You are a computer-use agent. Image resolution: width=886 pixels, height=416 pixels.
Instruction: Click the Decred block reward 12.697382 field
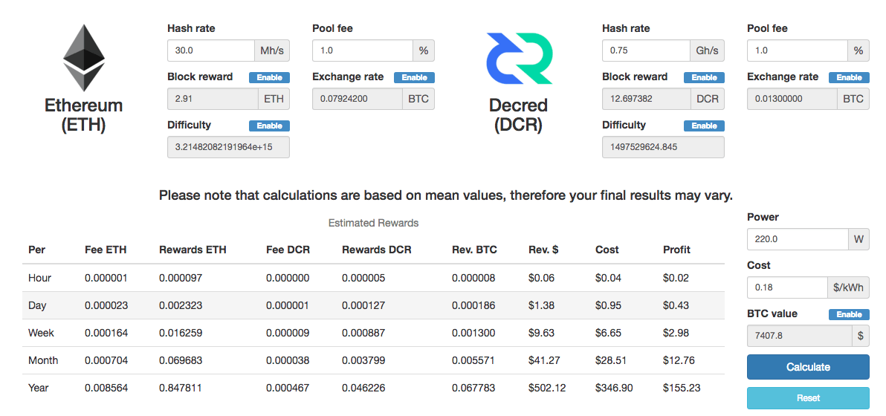(x=647, y=99)
